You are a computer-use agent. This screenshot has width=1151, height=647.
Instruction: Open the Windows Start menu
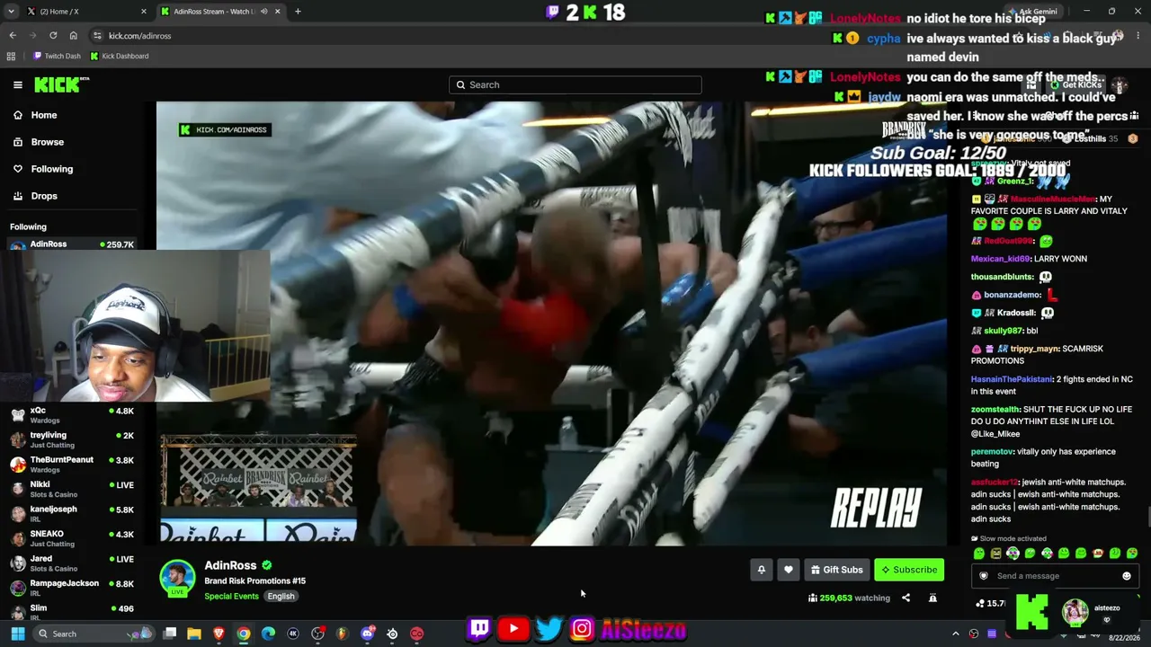click(17, 634)
